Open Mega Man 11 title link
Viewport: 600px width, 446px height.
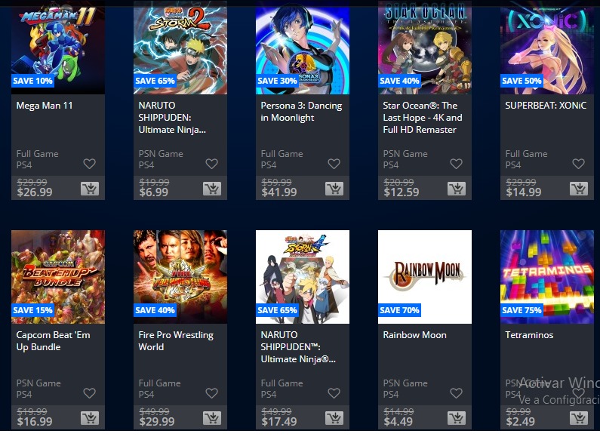pyautogui.click(x=45, y=106)
